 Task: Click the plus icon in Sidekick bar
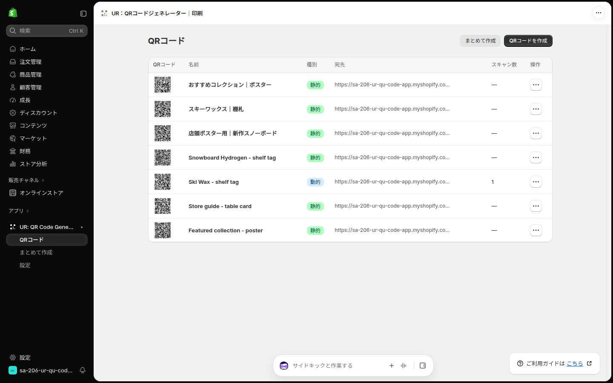click(x=392, y=366)
